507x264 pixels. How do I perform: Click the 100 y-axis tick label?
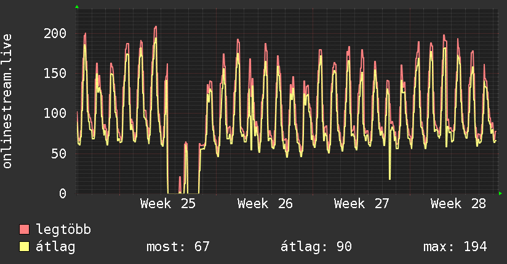click(55, 114)
